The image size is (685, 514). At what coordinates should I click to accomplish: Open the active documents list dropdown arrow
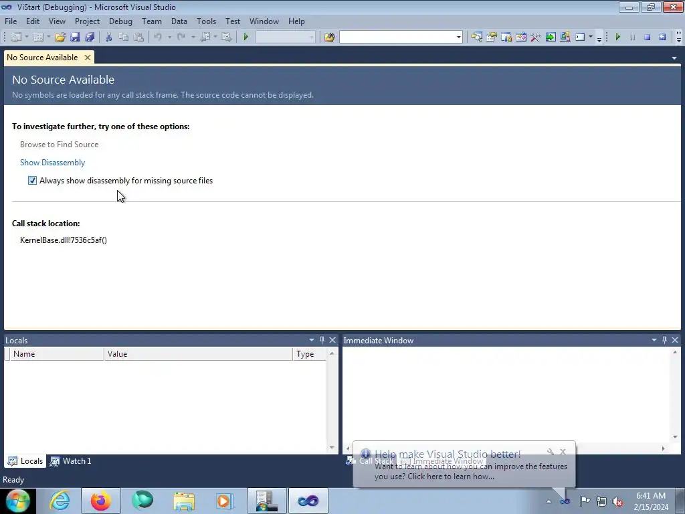pos(674,58)
